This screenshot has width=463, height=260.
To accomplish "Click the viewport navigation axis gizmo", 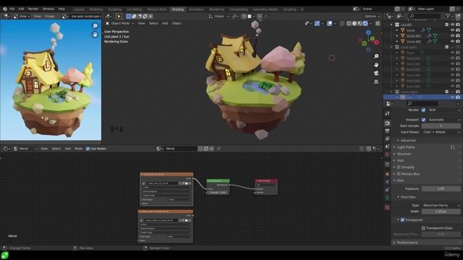I will [x=368, y=40].
